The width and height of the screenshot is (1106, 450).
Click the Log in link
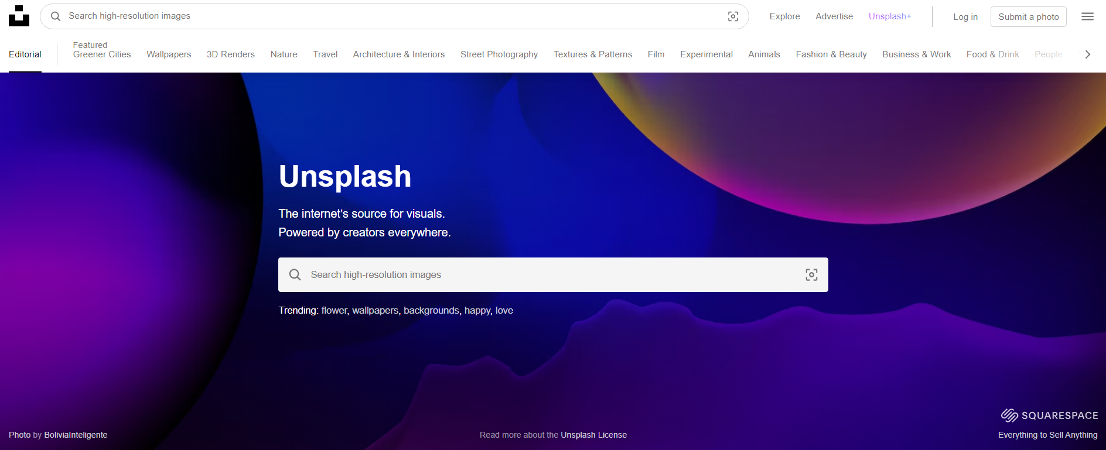point(965,17)
